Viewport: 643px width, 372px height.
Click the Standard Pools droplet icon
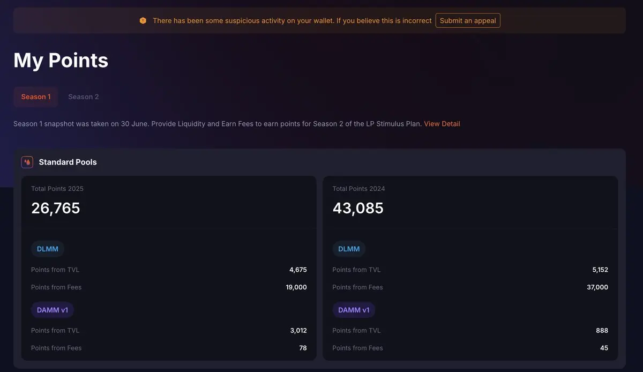pyautogui.click(x=27, y=162)
